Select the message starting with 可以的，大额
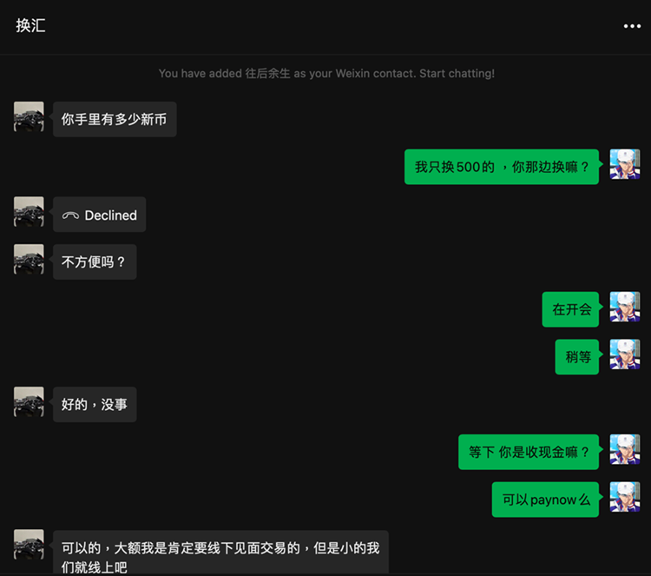The image size is (651, 576). click(220, 555)
